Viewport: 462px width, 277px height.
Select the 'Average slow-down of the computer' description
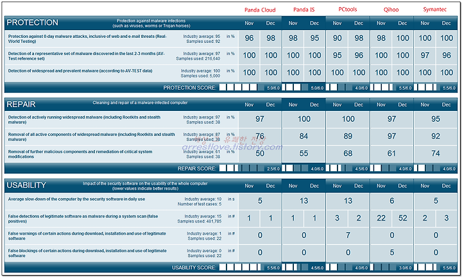76,199
